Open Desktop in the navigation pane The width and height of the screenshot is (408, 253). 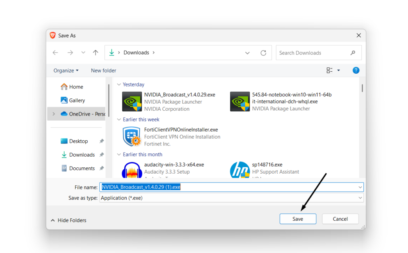pyautogui.click(x=78, y=141)
